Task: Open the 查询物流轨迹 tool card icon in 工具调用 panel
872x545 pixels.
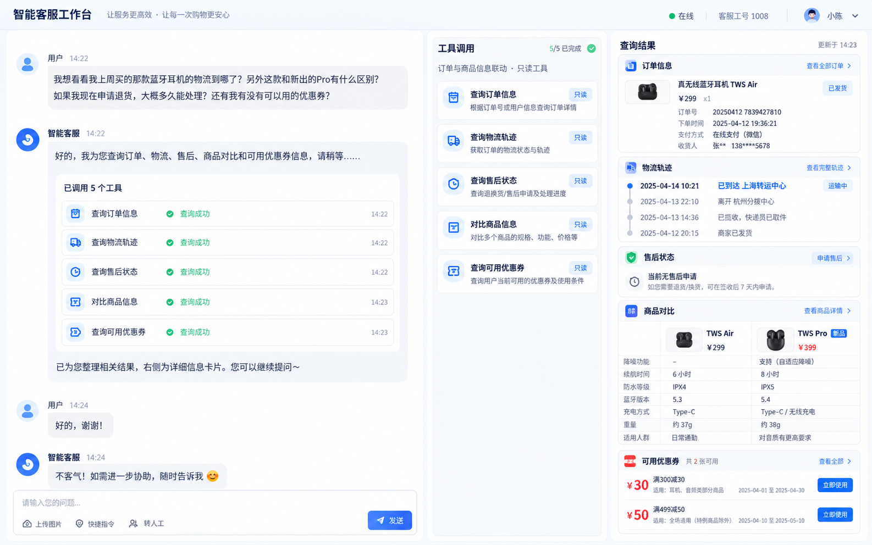Action: (x=454, y=141)
